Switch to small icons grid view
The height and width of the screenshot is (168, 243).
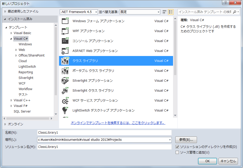pos(164,12)
